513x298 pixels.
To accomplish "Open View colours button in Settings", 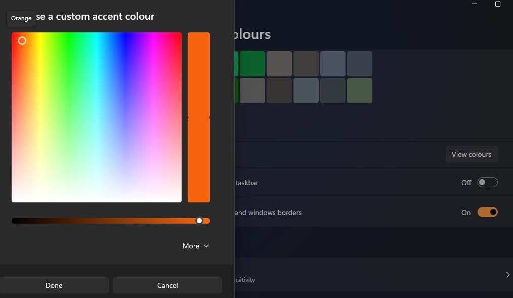I will (x=472, y=154).
